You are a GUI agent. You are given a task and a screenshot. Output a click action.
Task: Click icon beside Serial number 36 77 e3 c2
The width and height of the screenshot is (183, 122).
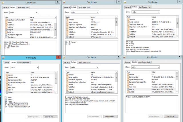click(x=67, y=22)
